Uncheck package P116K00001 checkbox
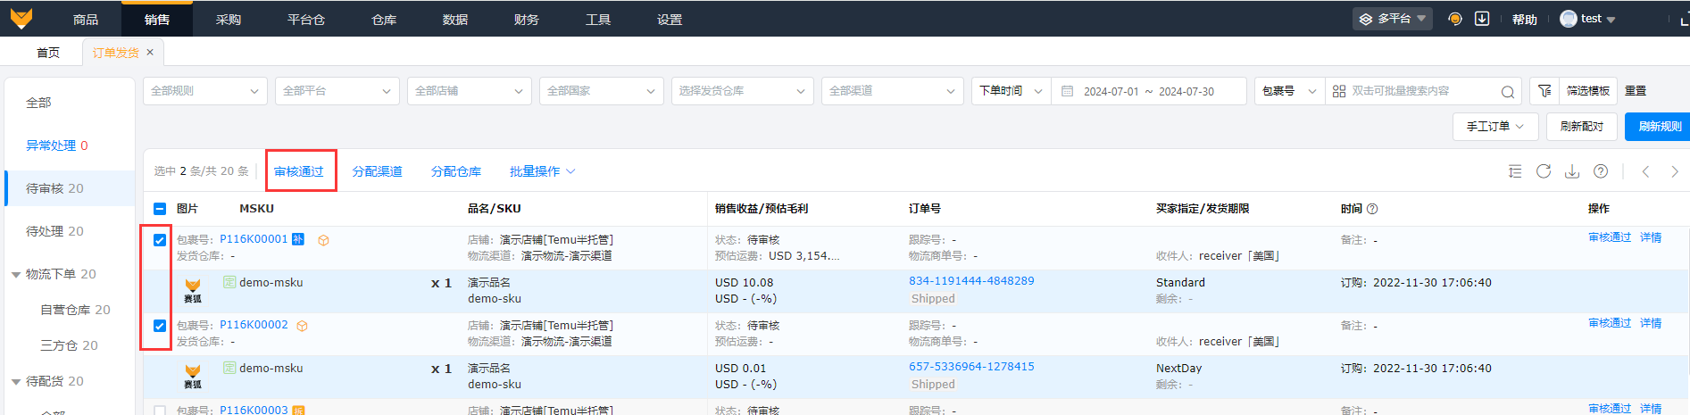1690x415 pixels. (x=160, y=240)
